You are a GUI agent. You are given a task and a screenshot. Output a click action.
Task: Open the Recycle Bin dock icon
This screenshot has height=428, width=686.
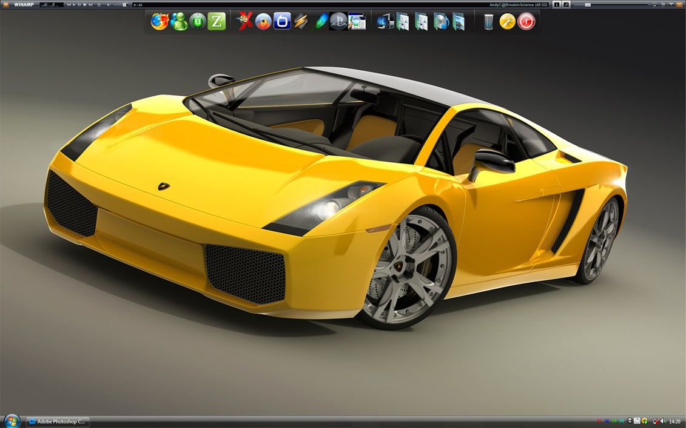489,21
